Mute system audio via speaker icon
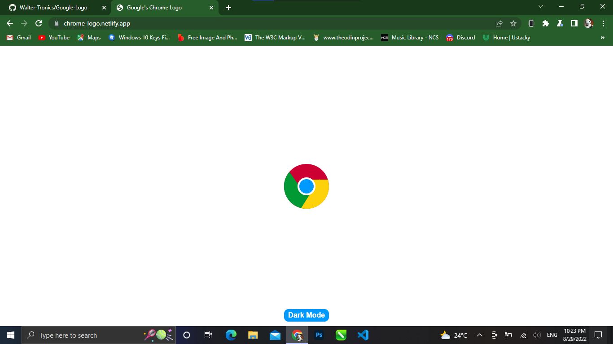Screen dimensions: 613x344 tap(537, 335)
